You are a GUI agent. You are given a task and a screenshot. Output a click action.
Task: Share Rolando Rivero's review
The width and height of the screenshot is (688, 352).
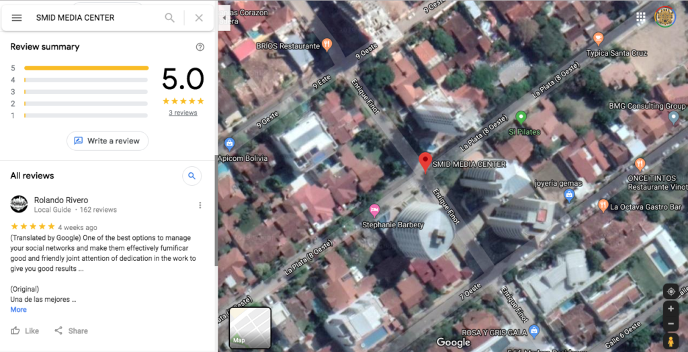71,331
